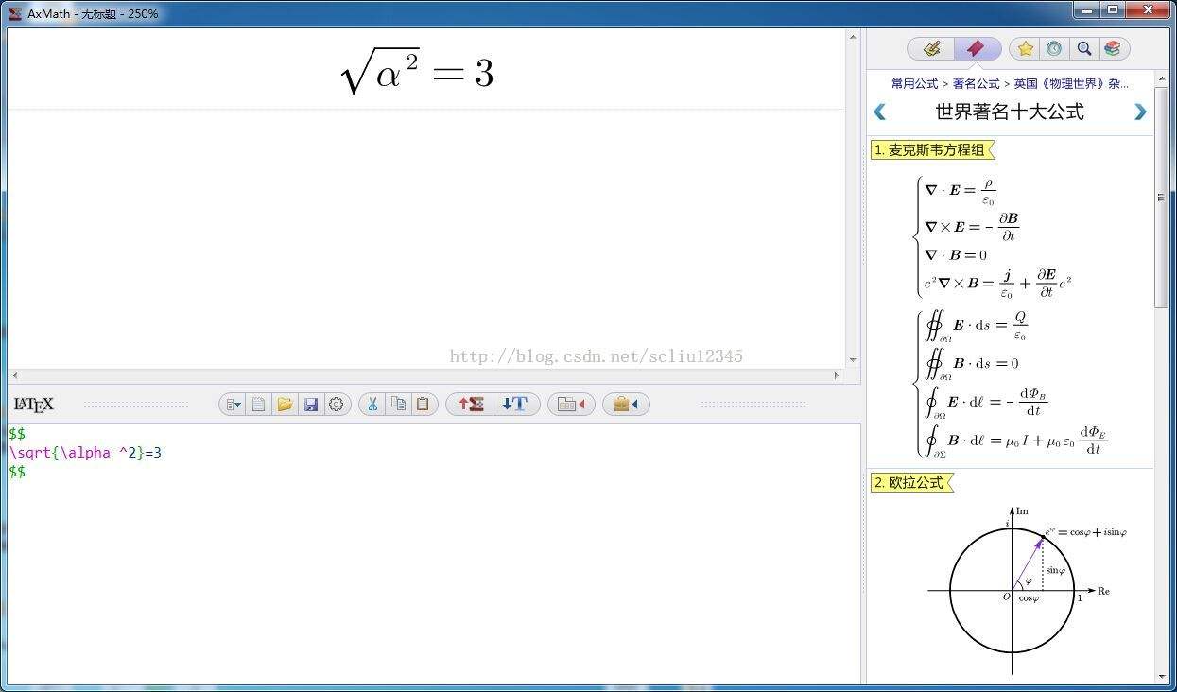1177x692 pixels.
Task: Open the stacked books library icon
Action: (x=1113, y=48)
